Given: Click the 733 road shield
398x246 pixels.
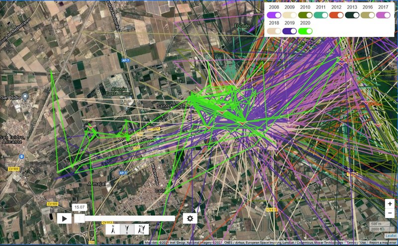Looking at the screenshot, I should click(x=92, y=243).
